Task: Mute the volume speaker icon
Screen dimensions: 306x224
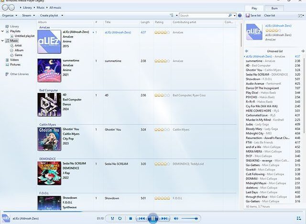Action: [176, 218]
